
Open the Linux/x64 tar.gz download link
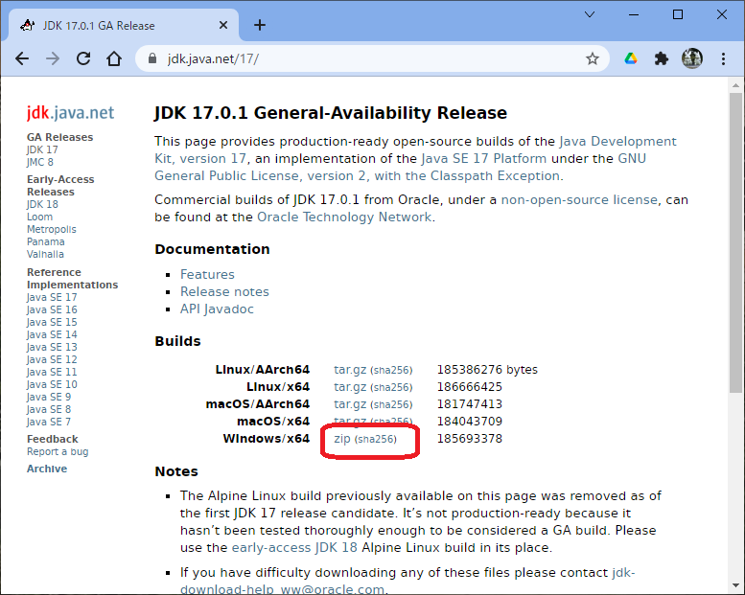pos(350,387)
